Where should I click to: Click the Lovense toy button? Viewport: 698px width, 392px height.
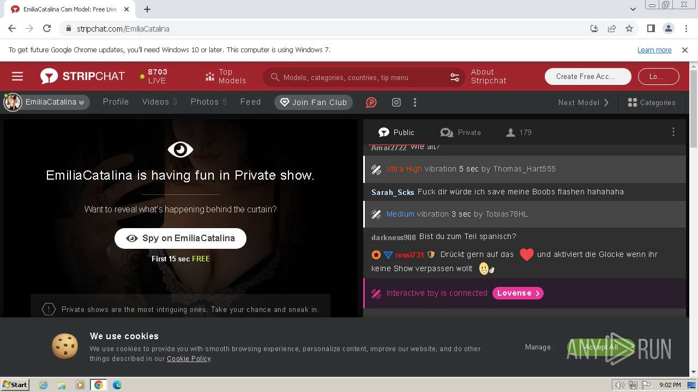coord(518,293)
